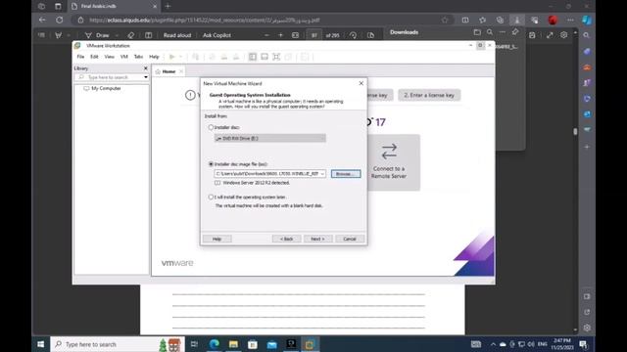Open VMware Help menu
Viewport: 627px width, 352px height.
[x=154, y=57]
